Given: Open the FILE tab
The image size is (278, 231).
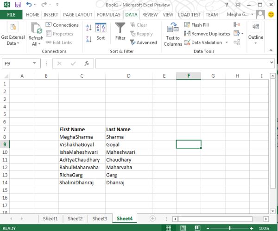Looking at the screenshot, I should click(11, 15).
